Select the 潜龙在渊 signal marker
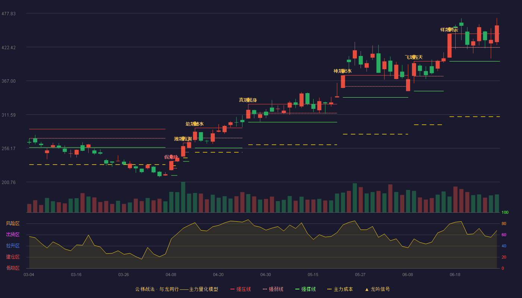 click(x=183, y=139)
